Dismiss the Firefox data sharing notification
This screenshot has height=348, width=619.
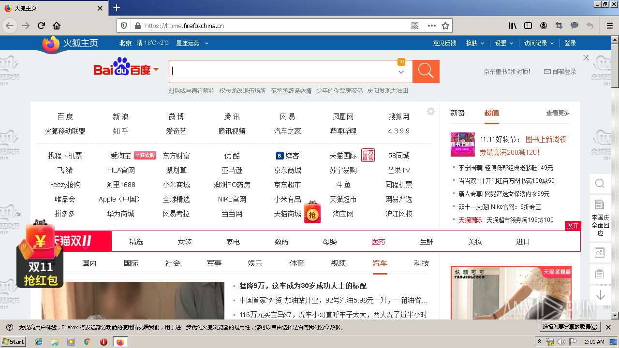(x=608, y=327)
